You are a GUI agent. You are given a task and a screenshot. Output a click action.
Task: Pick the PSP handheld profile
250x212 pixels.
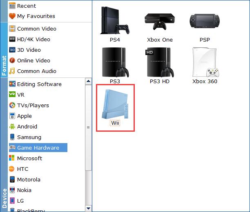coord(205,21)
